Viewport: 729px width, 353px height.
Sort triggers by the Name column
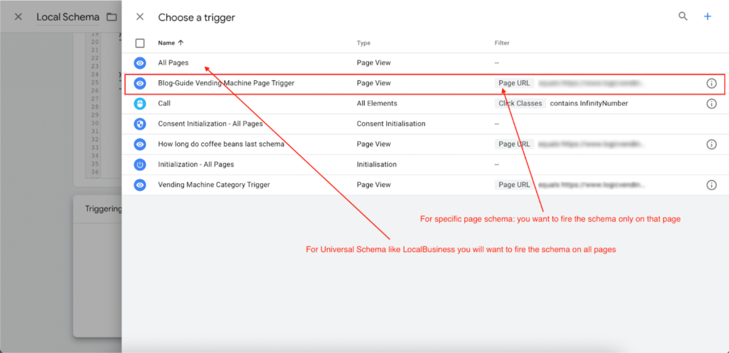[171, 43]
